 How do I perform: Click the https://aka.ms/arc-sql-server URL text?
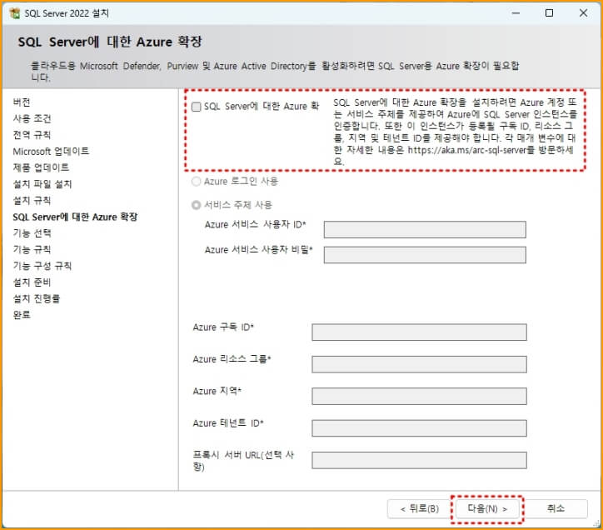click(466, 150)
